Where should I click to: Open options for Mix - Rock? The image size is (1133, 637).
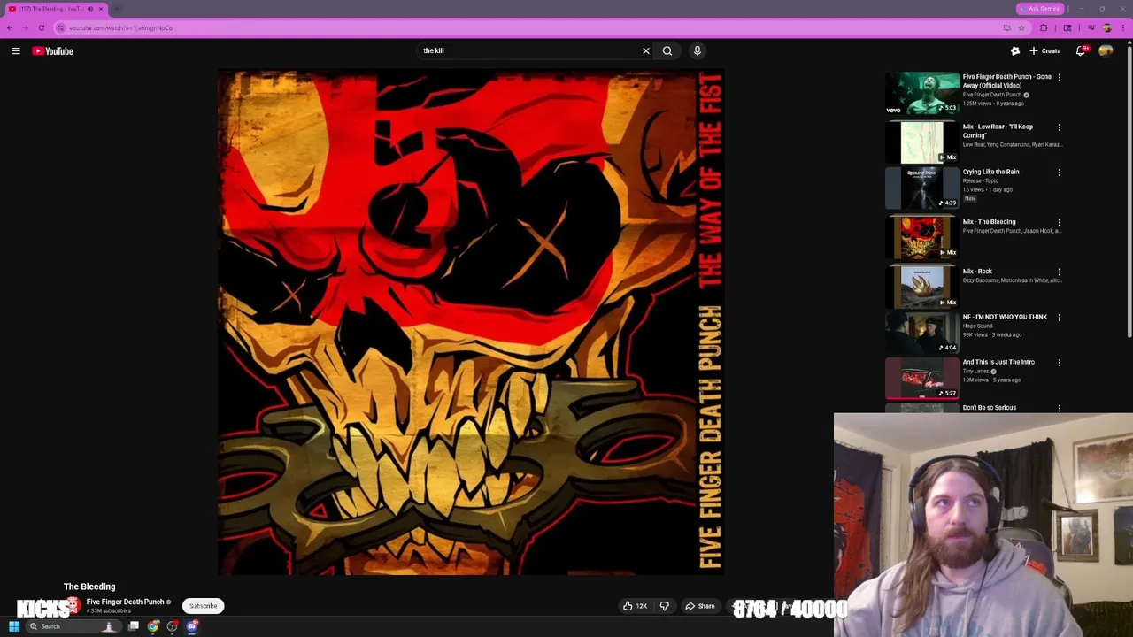(1059, 272)
